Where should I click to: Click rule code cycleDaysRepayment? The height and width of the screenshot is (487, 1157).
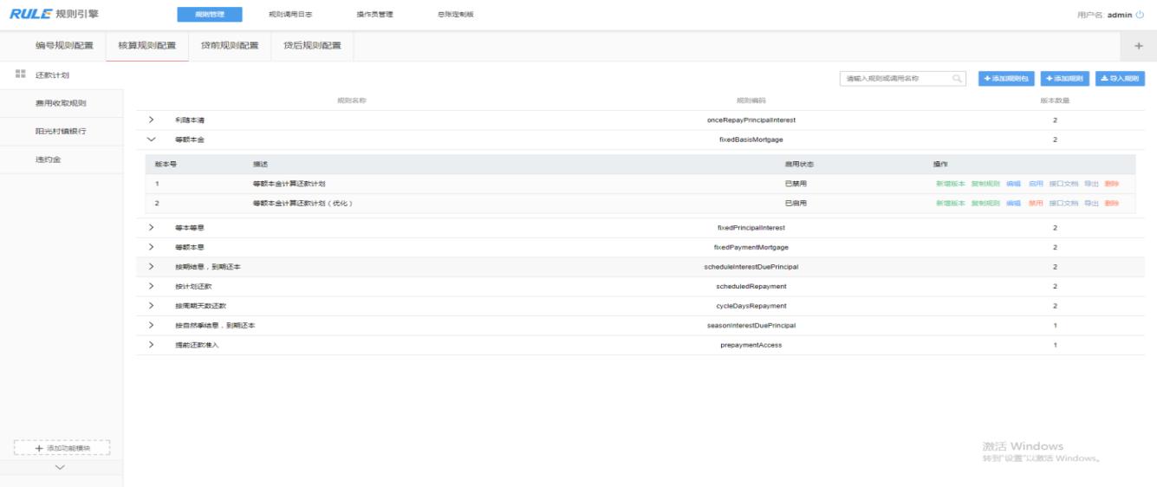tap(751, 305)
